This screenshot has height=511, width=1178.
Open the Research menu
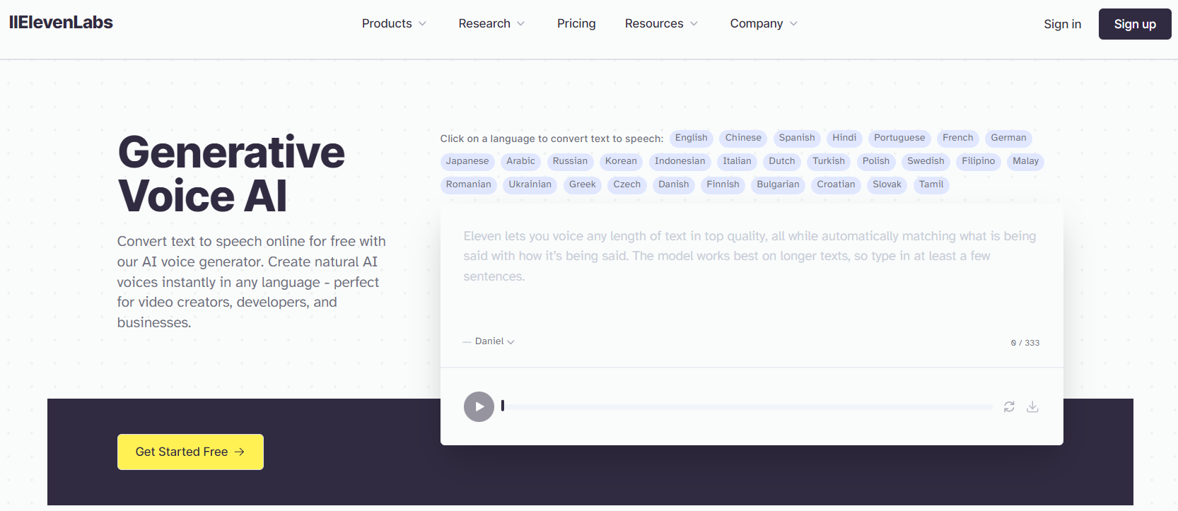pyautogui.click(x=491, y=23)
